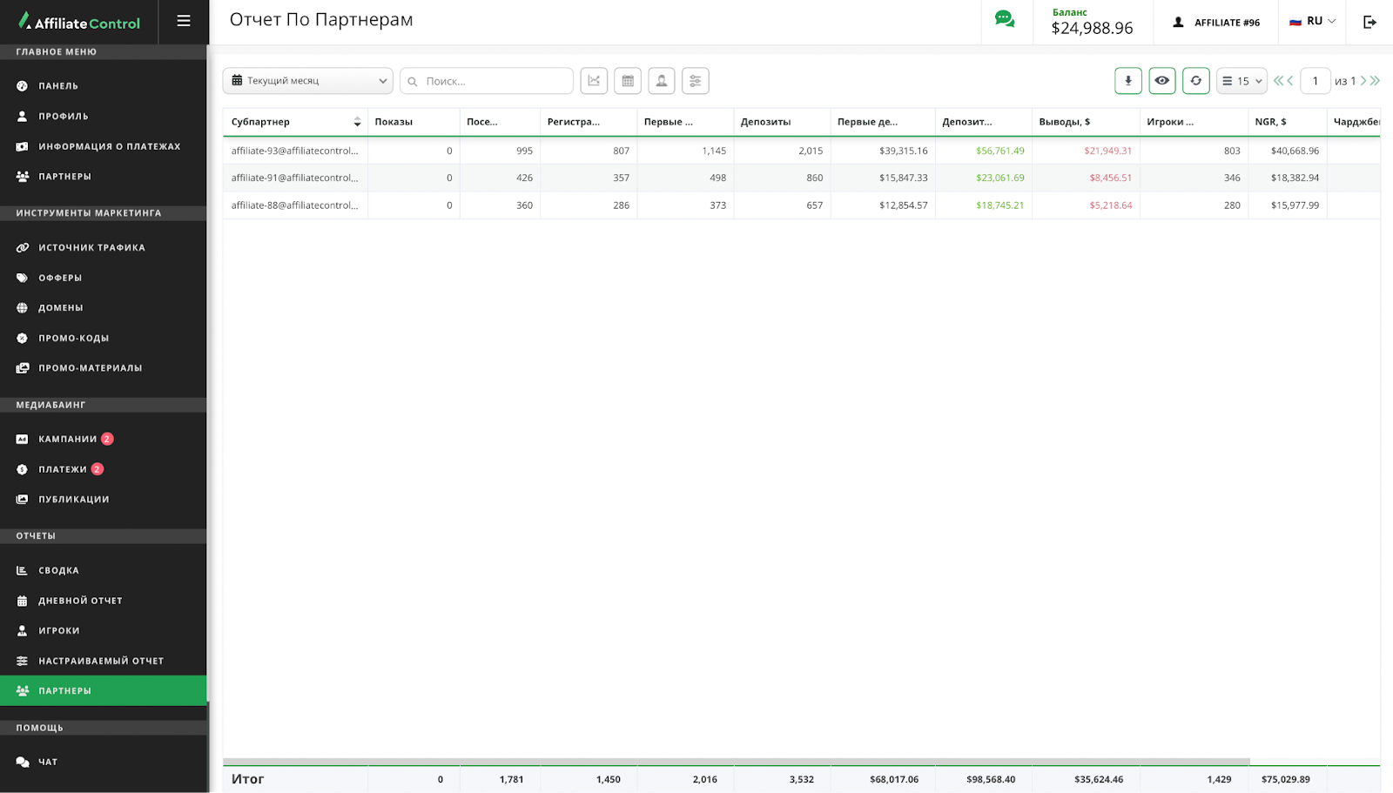Screen dimensions: 1393x793
Task: Click the horizontal table scrollbar
Action: click(736, 762)
